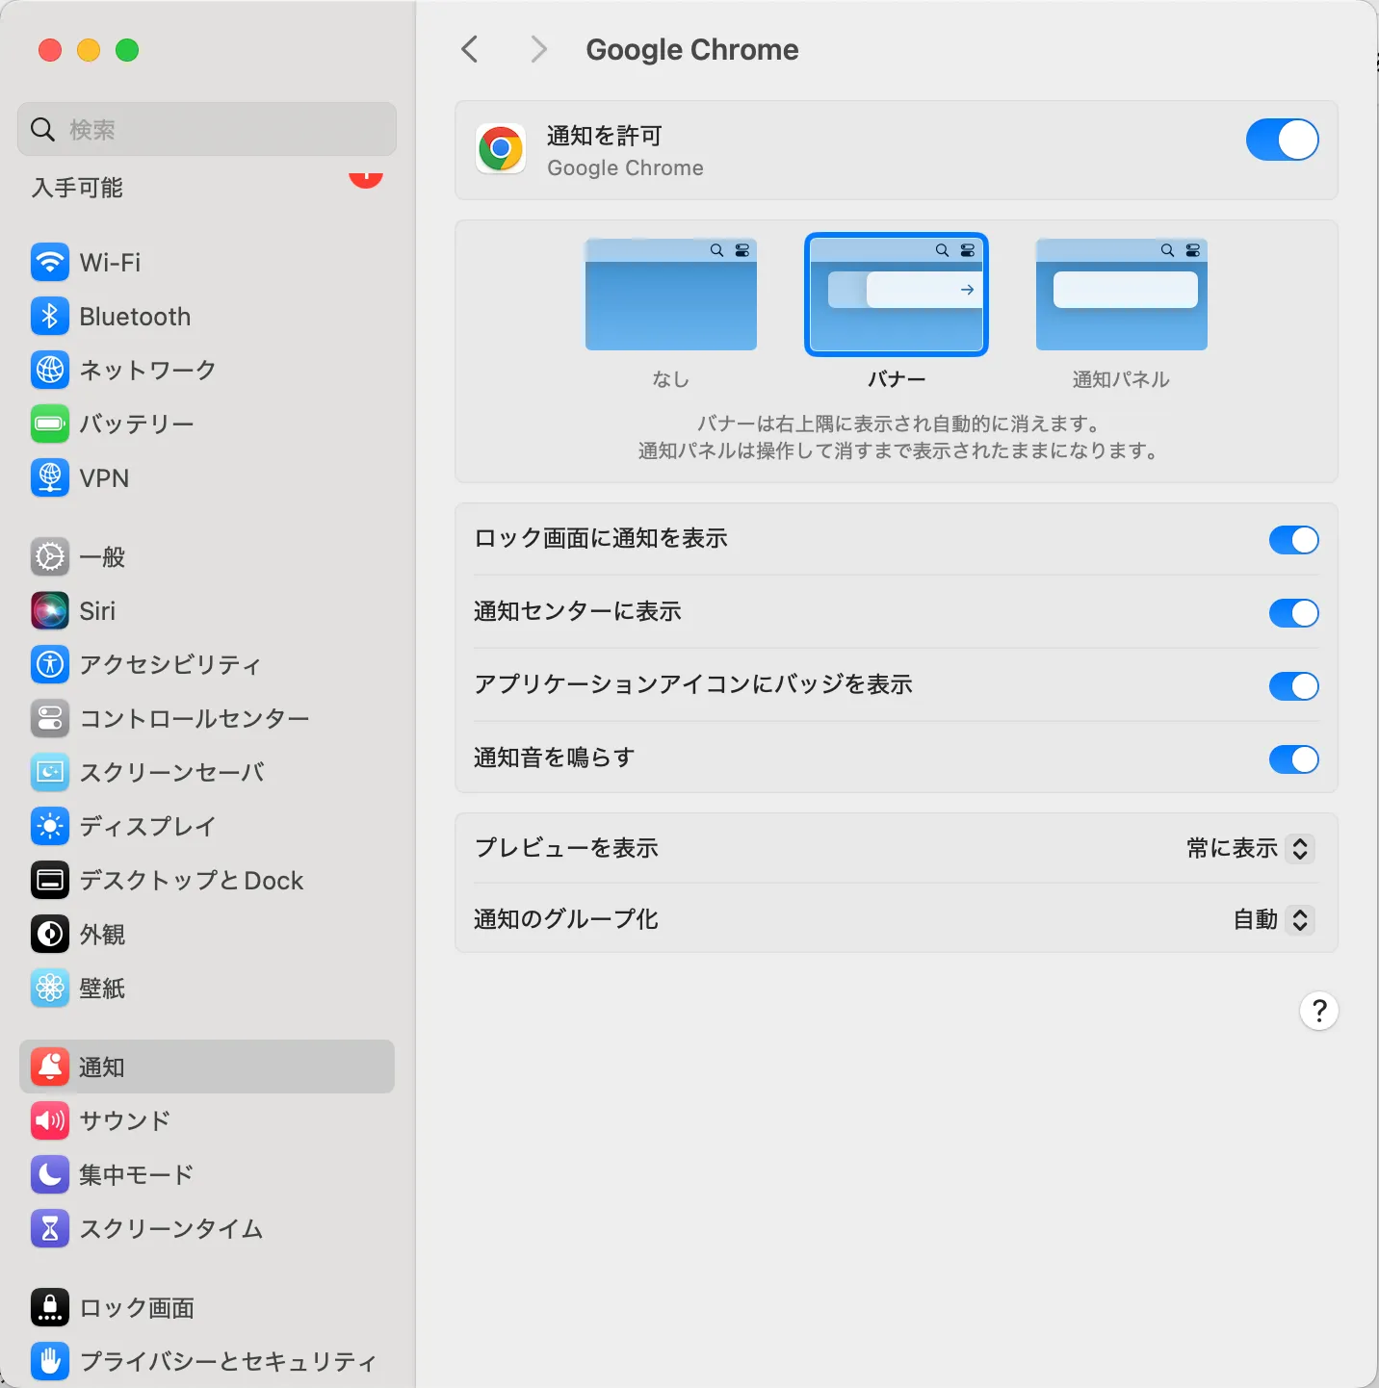Click the ネットワーク globe icon

pyautogui.click(x=50, y=370)
